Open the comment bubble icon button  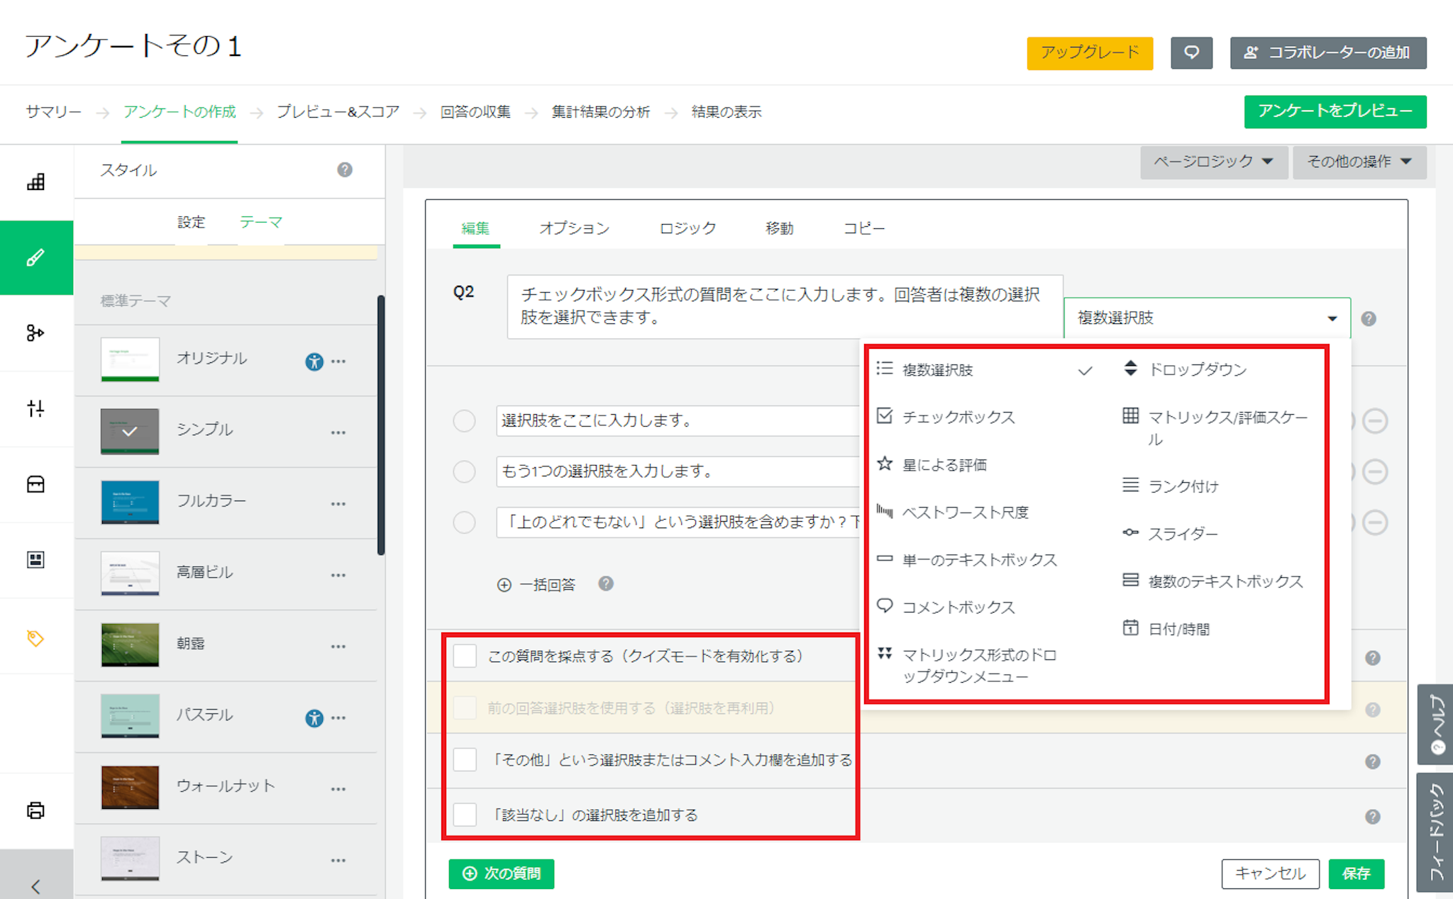pyautogui.click(x=1191, y=52)
